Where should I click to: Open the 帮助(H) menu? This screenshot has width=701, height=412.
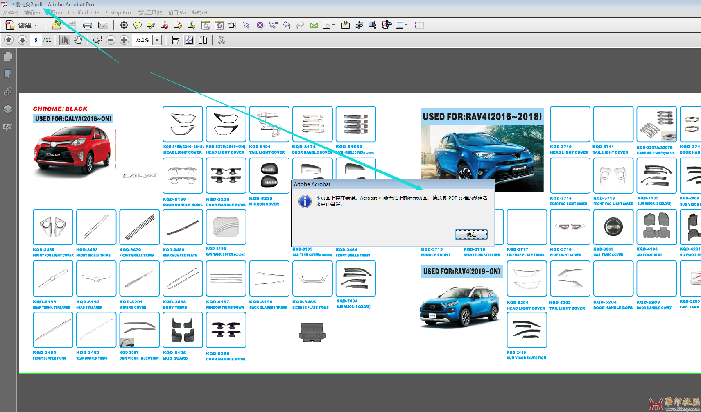(200, 13)
